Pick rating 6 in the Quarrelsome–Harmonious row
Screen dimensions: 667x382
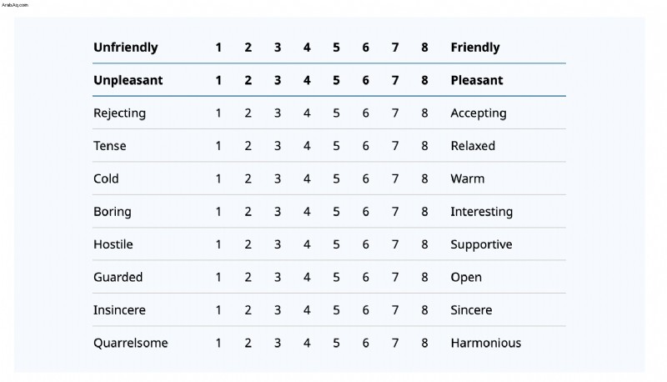(x=365, y=343)
